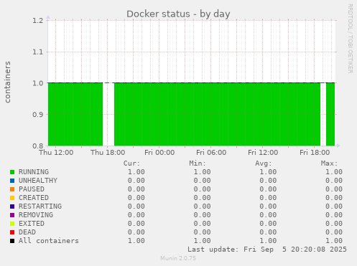
Task: Click the dark blue RESTARTING legend swatch
Action: pos(12,206)
